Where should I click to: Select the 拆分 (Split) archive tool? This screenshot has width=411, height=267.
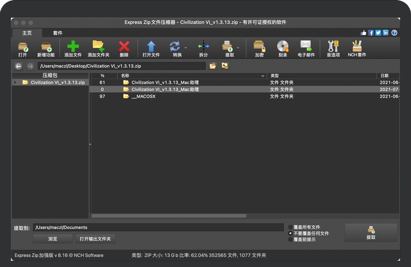[x=204, y=48]
